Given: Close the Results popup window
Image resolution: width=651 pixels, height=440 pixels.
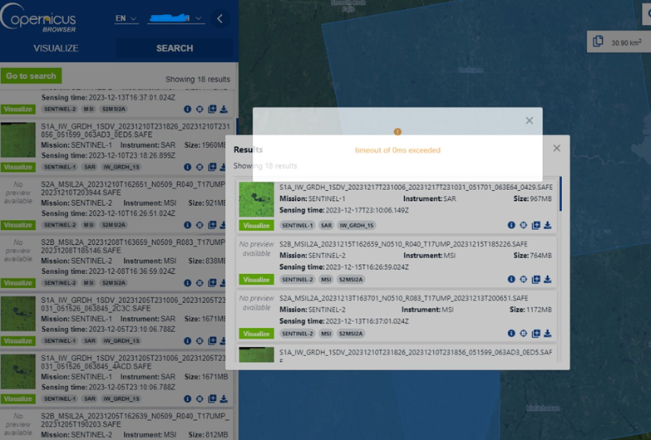Looking at the screenshot, I should pos(557,149).
